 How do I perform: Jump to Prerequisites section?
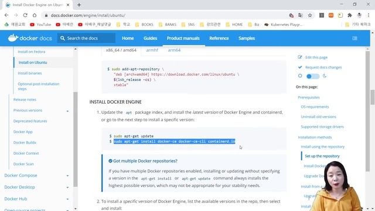(x=309, y=97)
